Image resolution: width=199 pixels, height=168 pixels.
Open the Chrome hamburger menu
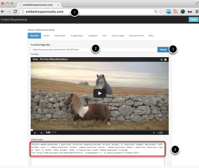coord(197,12)
